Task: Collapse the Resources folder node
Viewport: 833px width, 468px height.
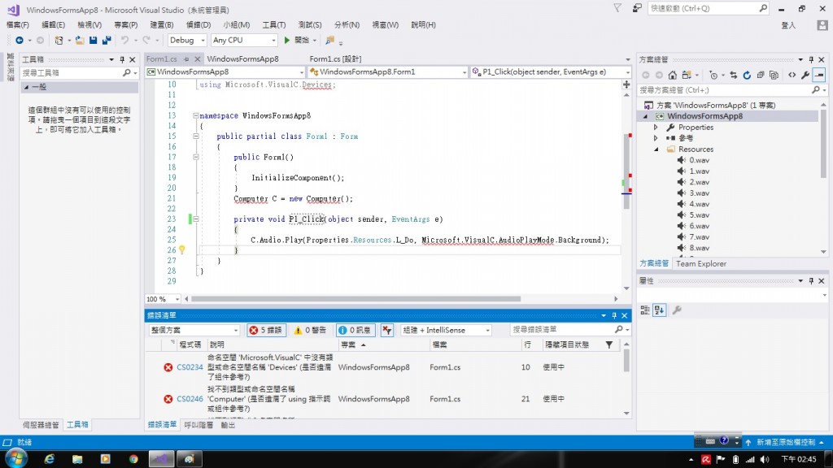Action: (656, 149)
